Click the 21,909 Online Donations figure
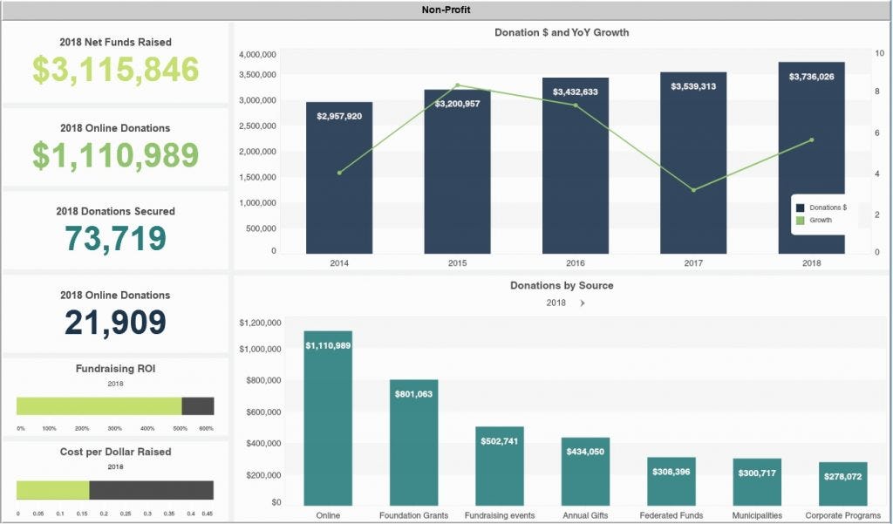 coord(116,323)
